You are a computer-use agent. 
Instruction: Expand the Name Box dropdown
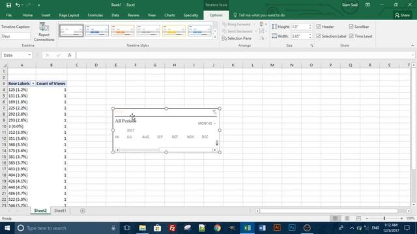(x=29, y=55)
